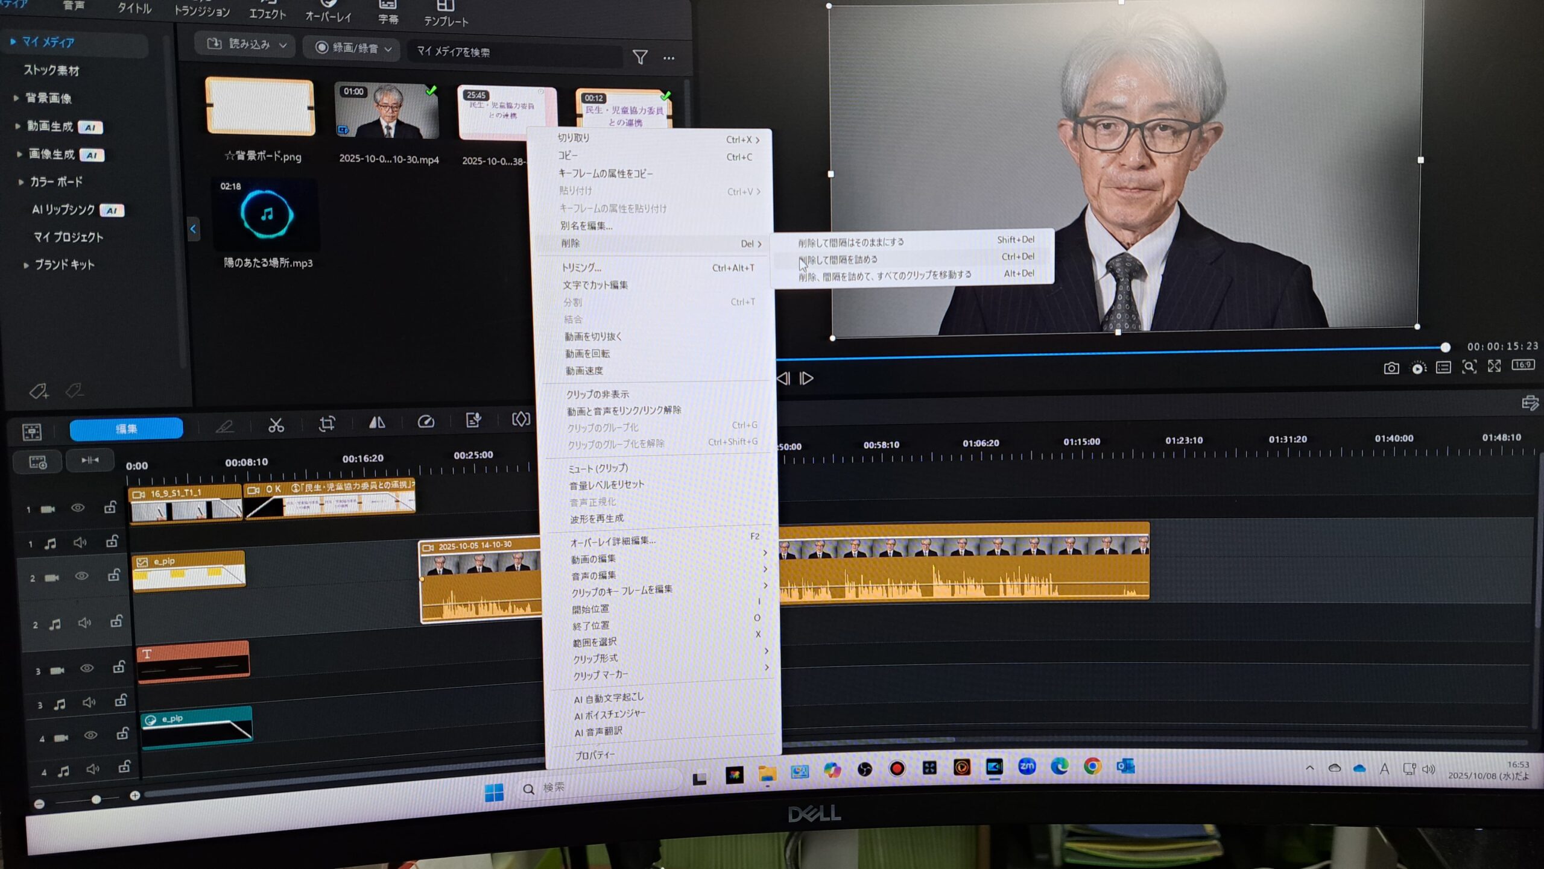The width and height of the screenshot is (1544, 869).
Task: Toggle visibility eye on video track 1
Action: [78, 508]
